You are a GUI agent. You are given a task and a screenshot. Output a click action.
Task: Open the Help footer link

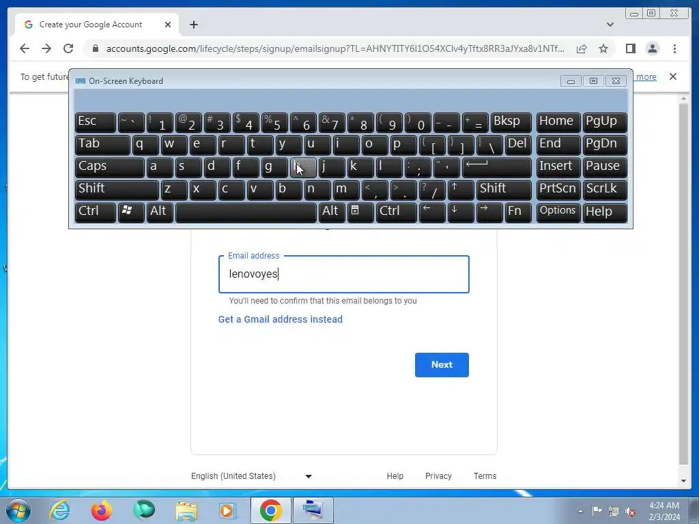395,476
